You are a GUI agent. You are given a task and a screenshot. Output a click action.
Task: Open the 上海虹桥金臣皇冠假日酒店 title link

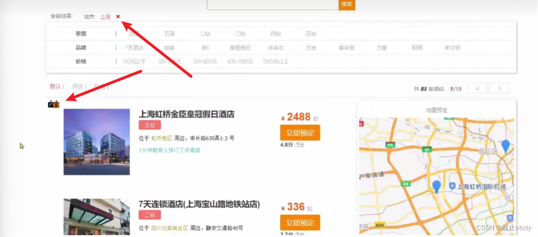point(187,115)
